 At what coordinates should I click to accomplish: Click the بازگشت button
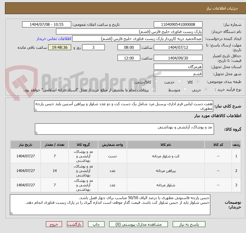(75, 224)
